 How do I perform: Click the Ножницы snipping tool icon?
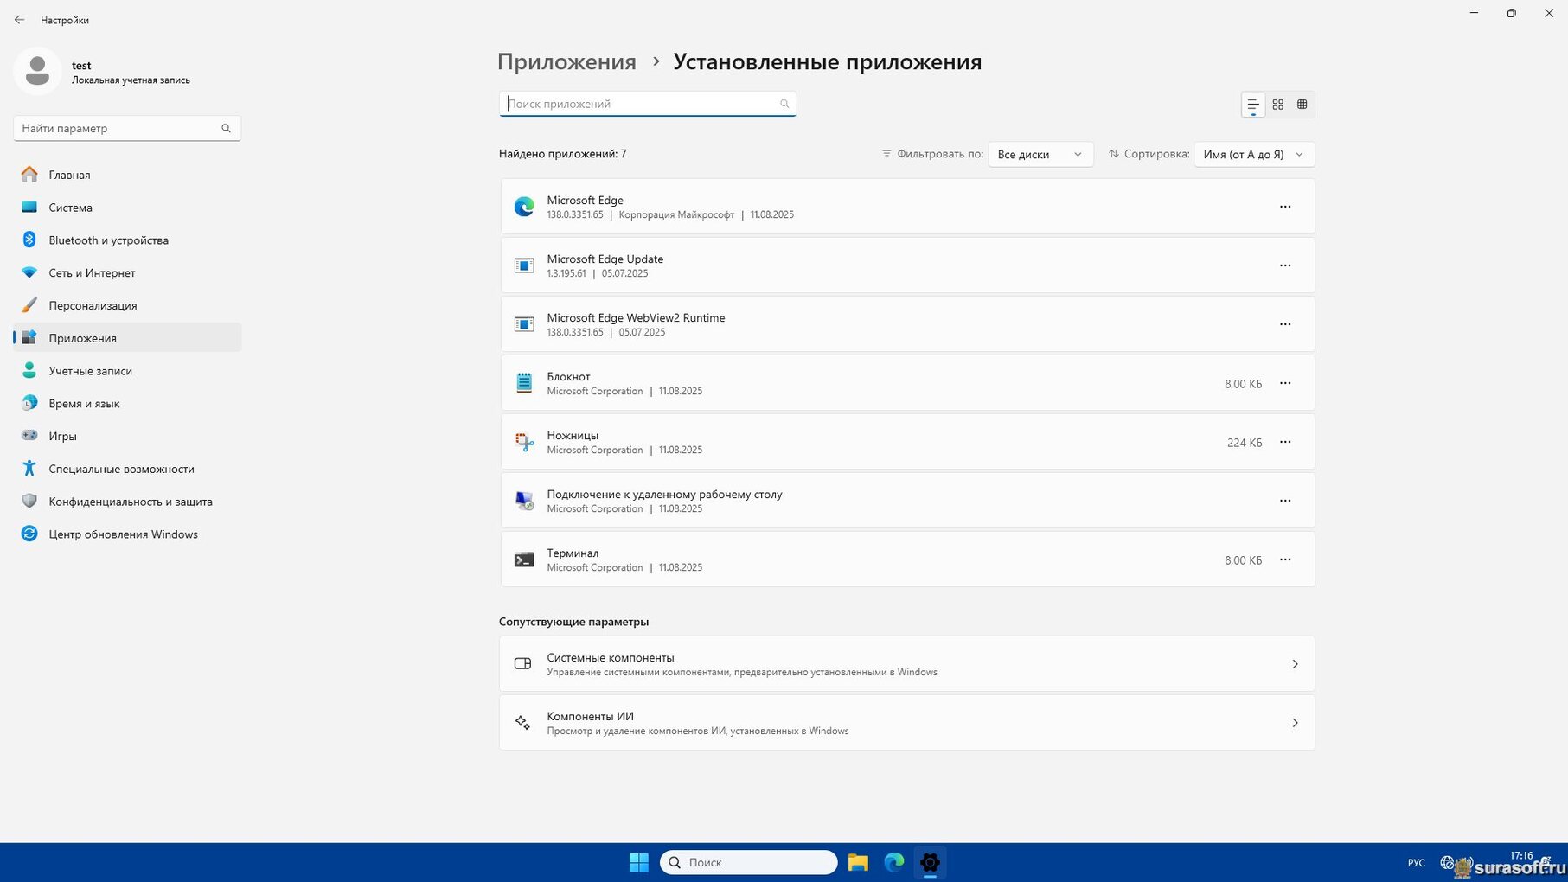[524, 442]
